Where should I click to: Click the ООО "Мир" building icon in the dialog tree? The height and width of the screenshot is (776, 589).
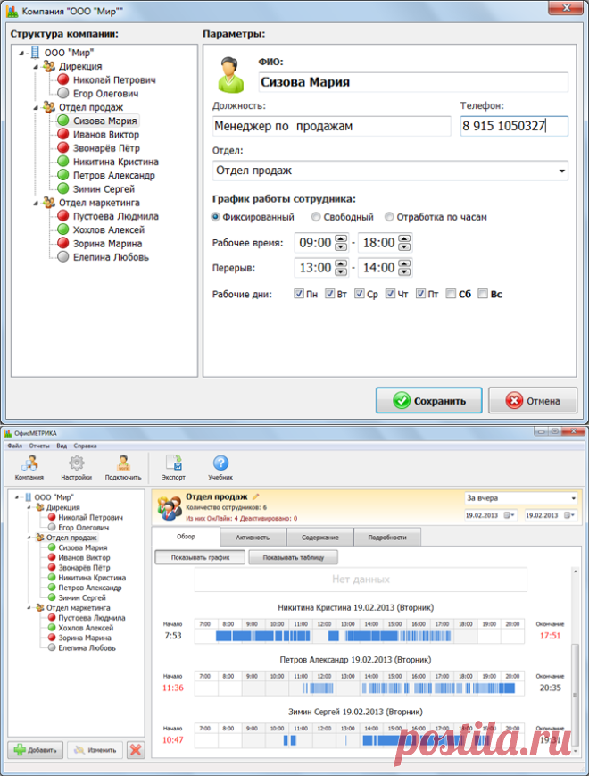click(35, 52)
